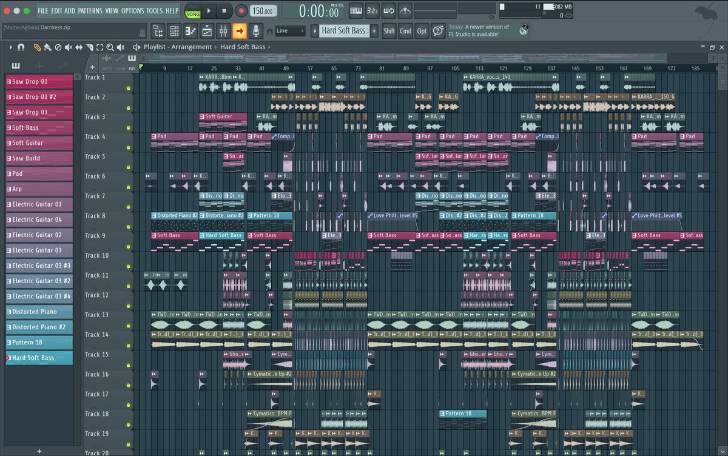The image size is (728, 456).
Task: Click the typing keyboard to piano icon
Action: tap(356, 11)
